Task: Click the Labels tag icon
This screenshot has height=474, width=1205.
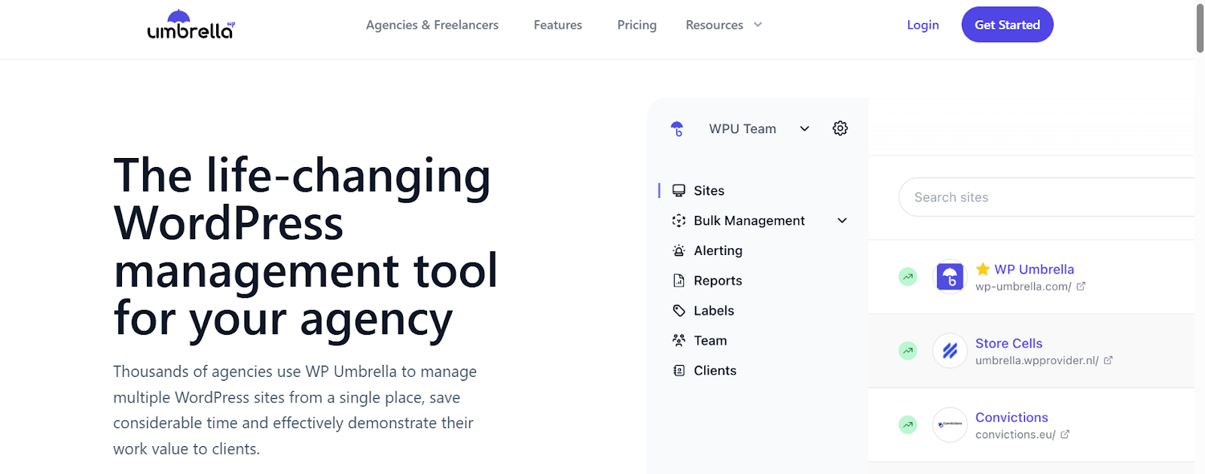Action: point(679,311)
